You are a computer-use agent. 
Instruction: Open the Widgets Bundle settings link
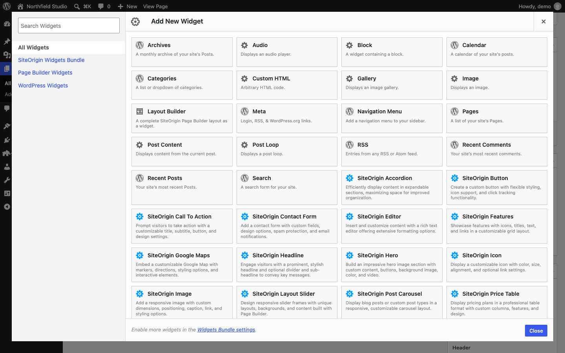[x=226, y=330]
